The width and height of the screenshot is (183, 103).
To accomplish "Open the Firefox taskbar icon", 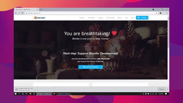I will pyautogui.click(x=54, y=94).
